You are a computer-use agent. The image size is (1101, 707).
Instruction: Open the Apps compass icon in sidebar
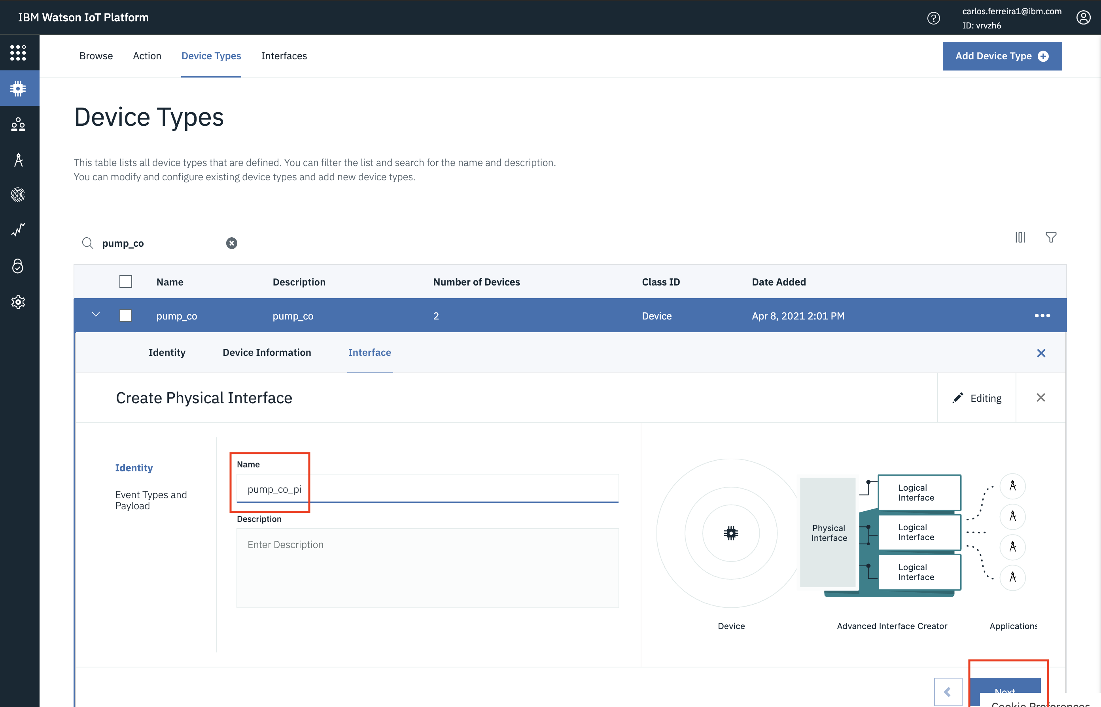tap(18, 159)
